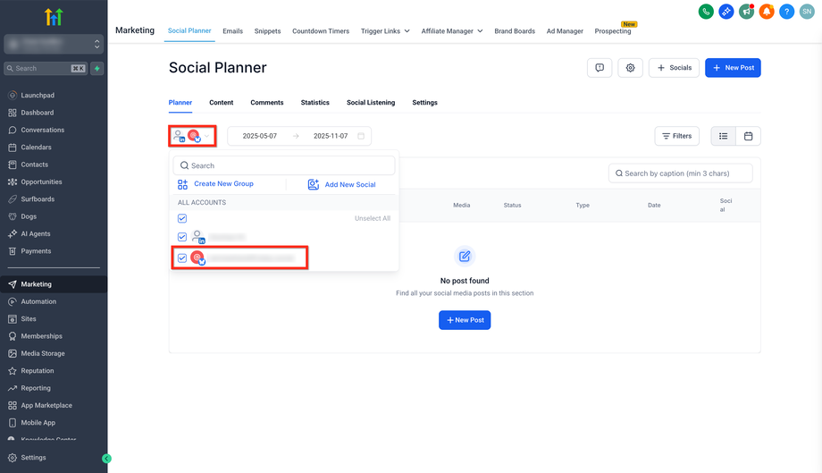Click the green phone dialer icon

pos(706,12)
